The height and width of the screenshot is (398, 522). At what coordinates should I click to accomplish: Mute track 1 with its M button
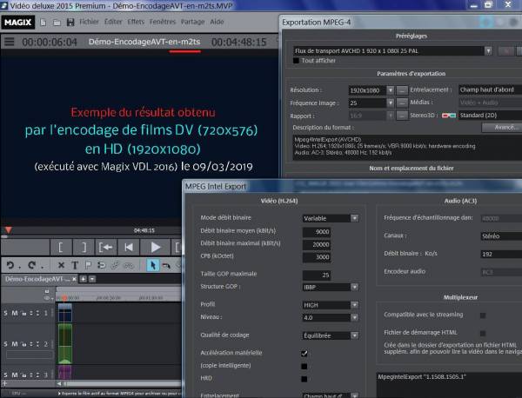(15, 313)
